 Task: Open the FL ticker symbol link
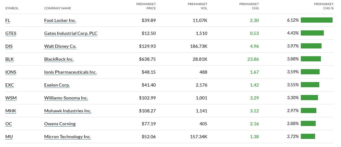pos(8,20)
